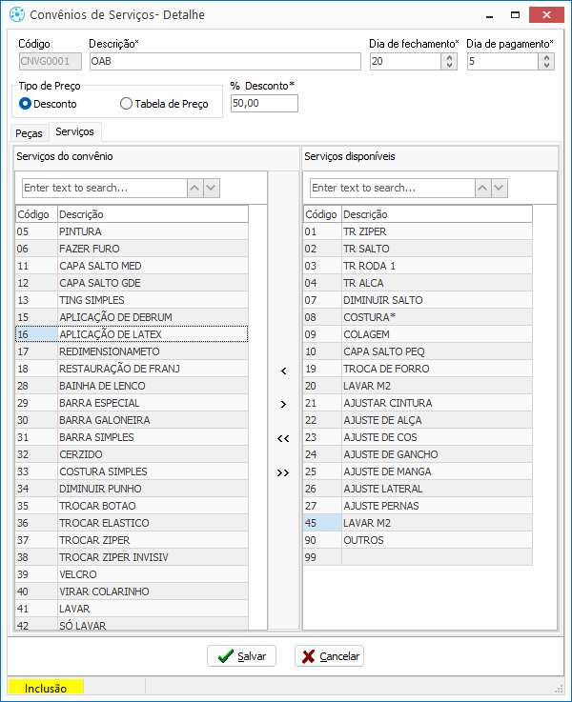Select the TROCA DE FORRO available service
Viewport: 572px width, 702px height.
418,369
